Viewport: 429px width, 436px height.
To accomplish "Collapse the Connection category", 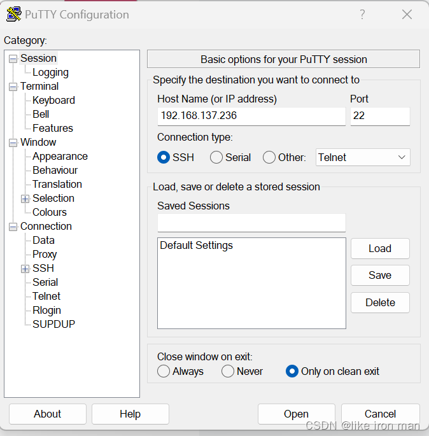I will click(x=13, y=227).
